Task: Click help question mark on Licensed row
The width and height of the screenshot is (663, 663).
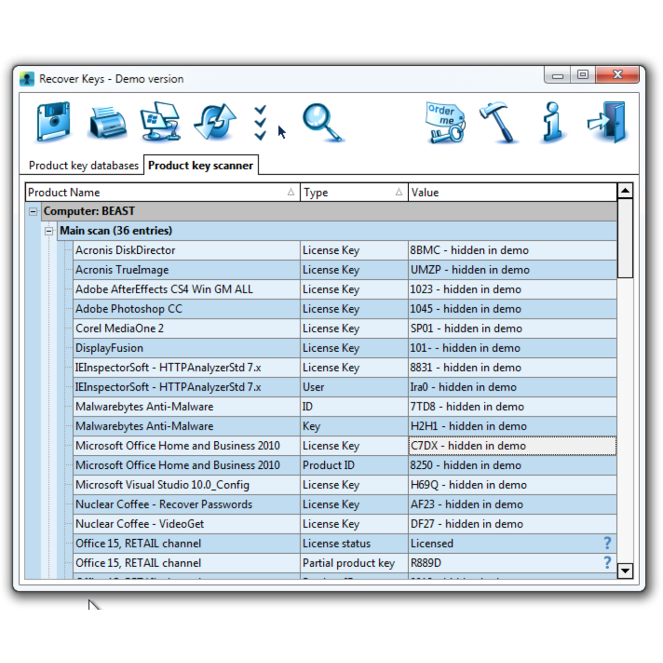Action: click(x=608, y=543)
